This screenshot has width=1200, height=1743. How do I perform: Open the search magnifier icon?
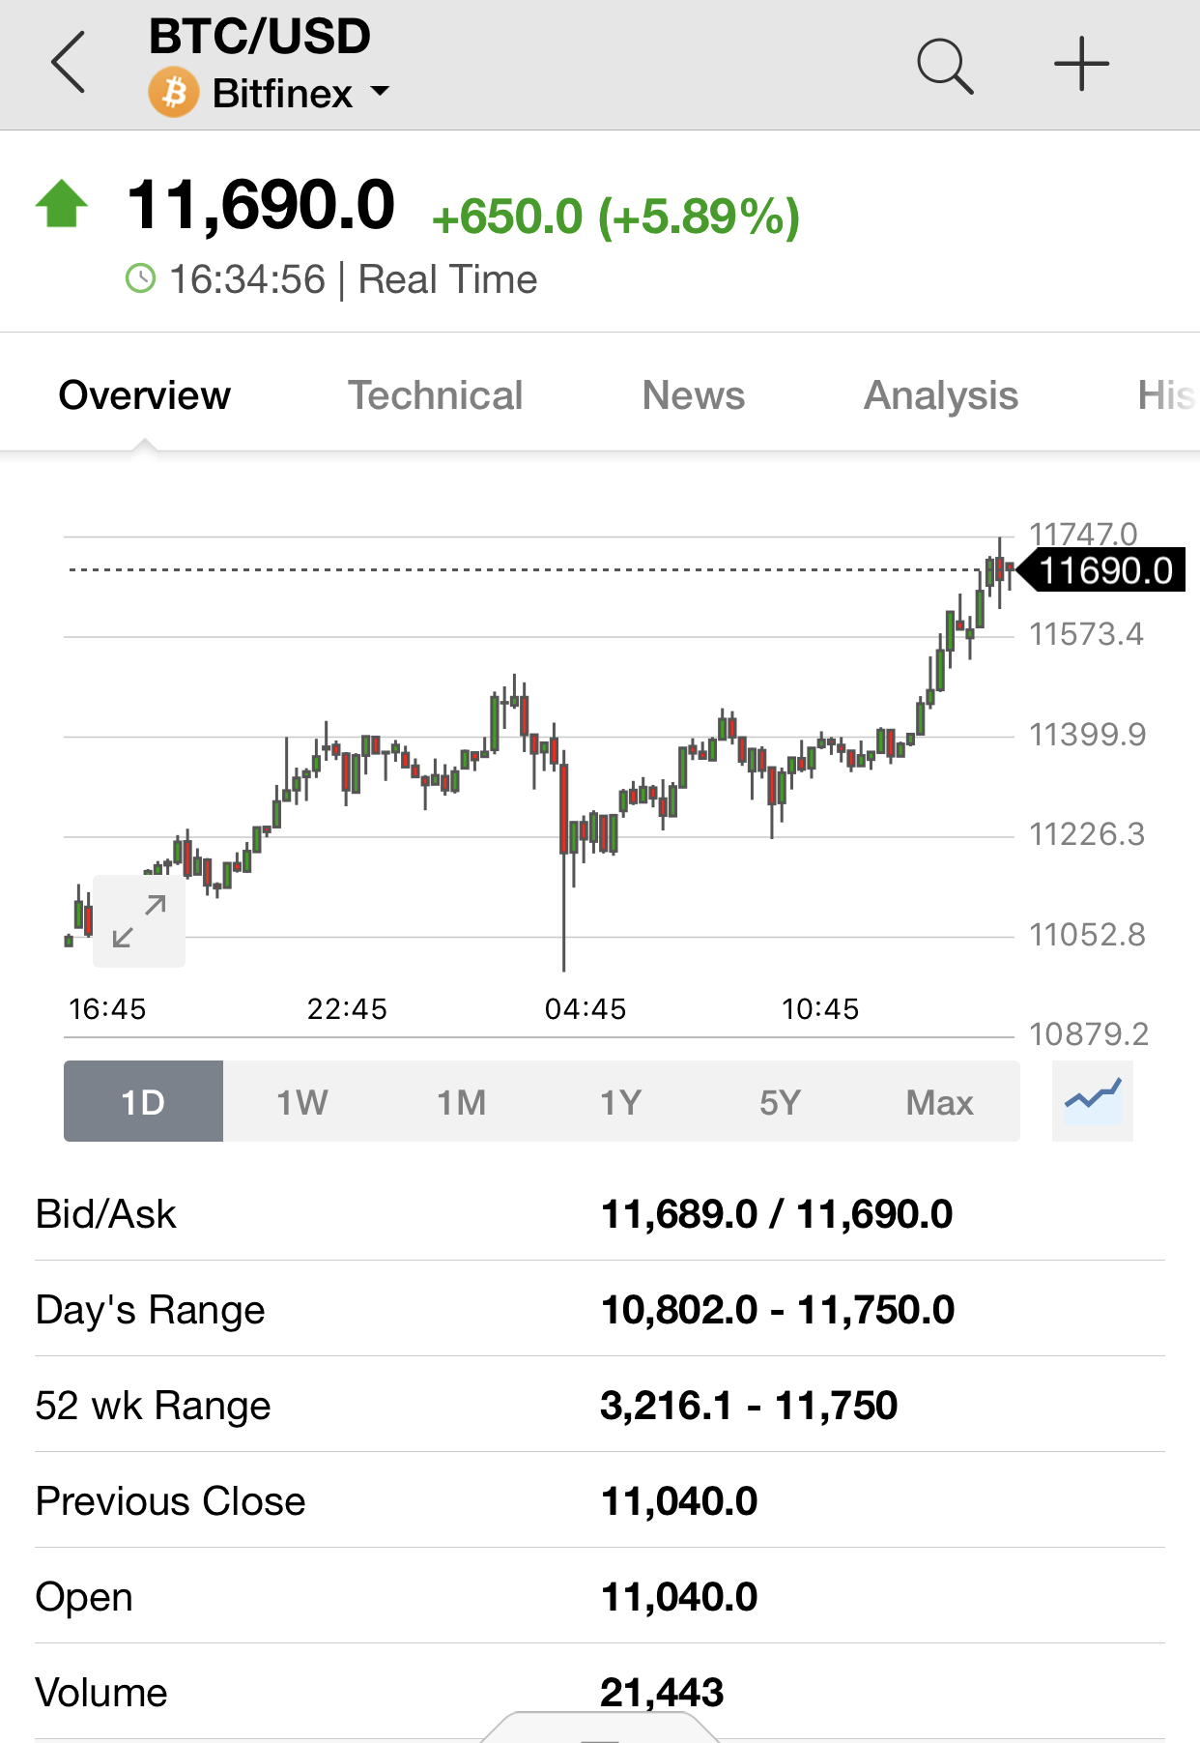(x=944, y=66)
